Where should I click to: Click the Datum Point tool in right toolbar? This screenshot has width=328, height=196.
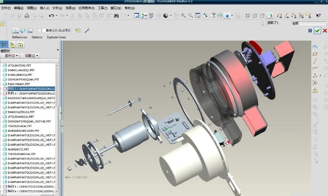(x=315, y=75)
